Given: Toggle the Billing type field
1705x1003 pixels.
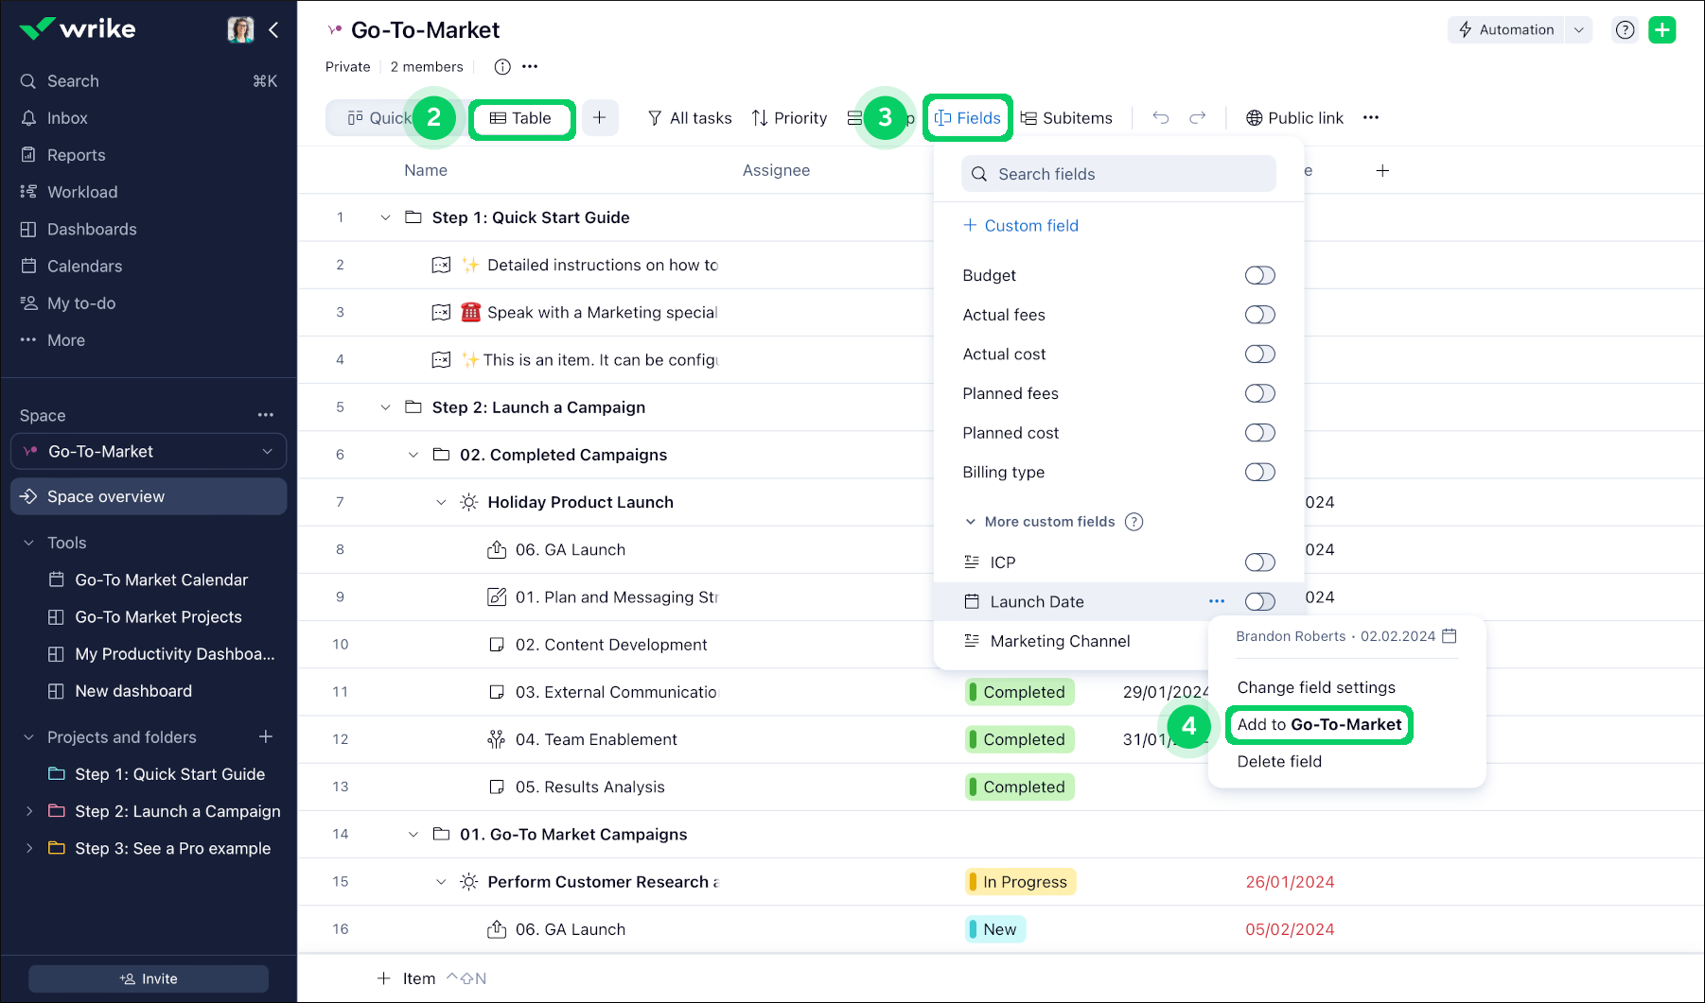Looking at the screenshot, I should click(x=1259, y=472).
